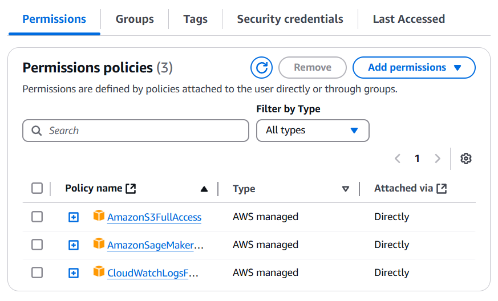The height and width of the screenshot is (301, 498).
Task: Open the table preferences gear icon
Action: (x=466, y=158)
